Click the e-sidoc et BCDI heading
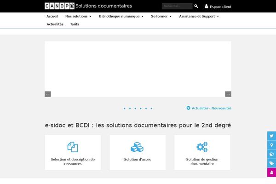Viewport: 276px width, 184px height. point(138,125)
